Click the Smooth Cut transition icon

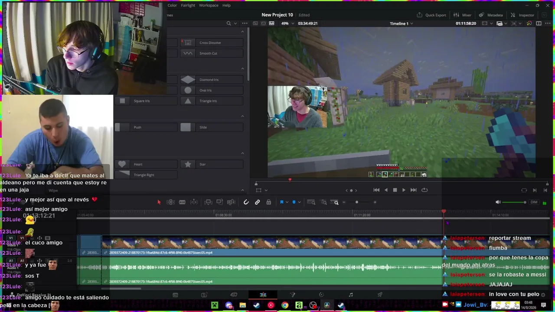(x=188, y=53)
